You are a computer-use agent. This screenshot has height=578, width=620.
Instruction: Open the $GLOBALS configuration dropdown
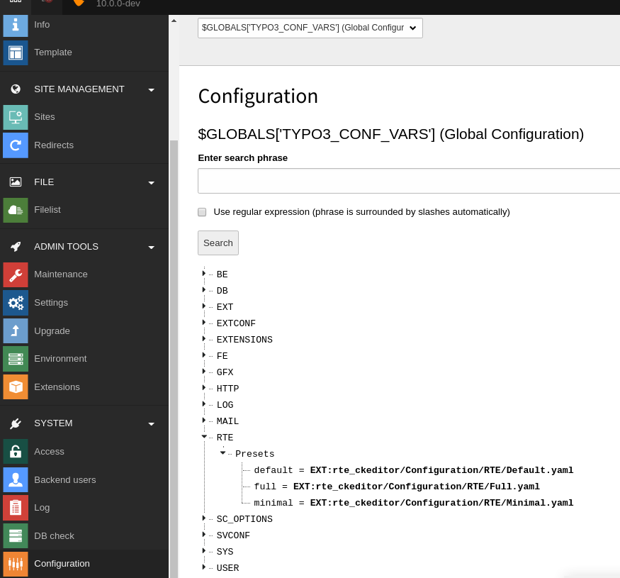pos(310,28)
